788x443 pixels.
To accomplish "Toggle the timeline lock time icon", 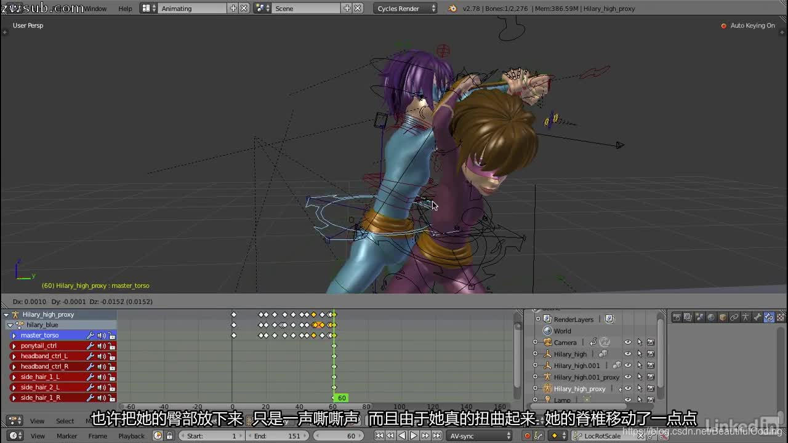I will click(x=169, y=436).
